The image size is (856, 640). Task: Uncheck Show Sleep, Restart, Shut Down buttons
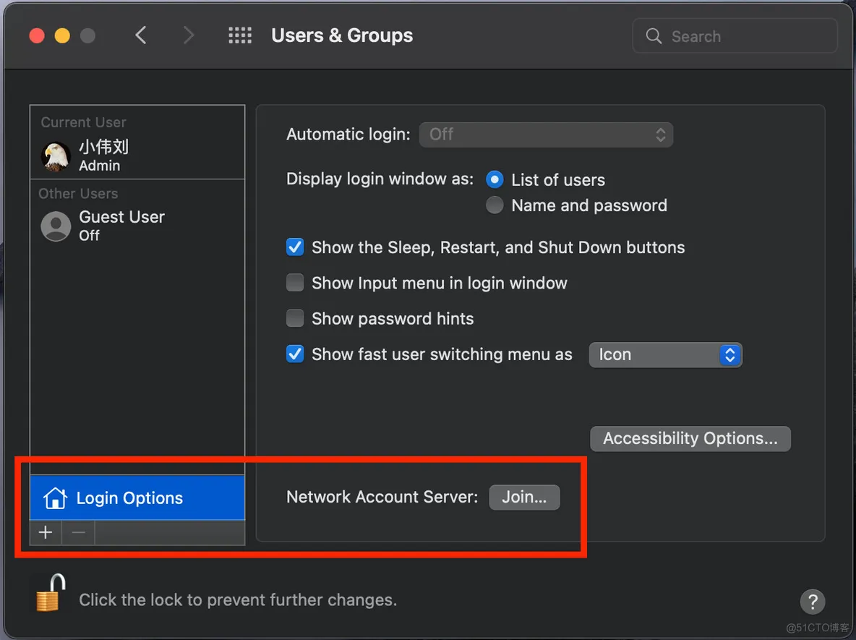295,247
